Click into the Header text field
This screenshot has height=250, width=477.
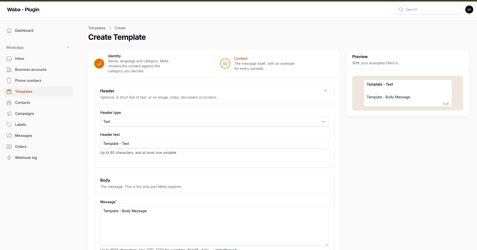click(x=214, y=144)
